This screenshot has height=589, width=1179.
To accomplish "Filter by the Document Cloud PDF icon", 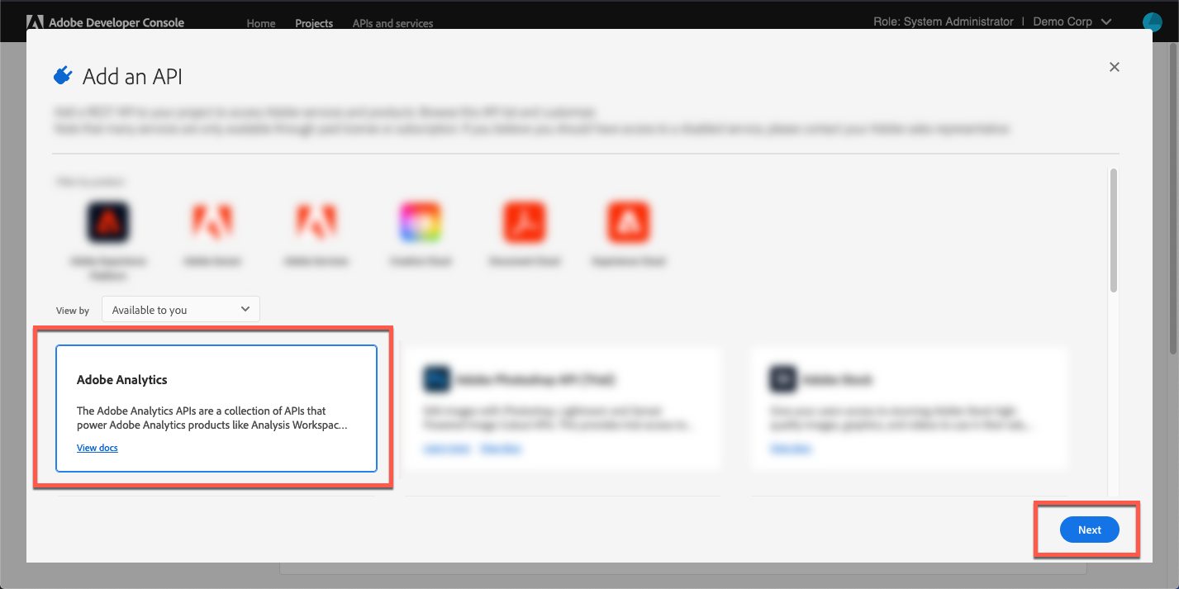I will [525, 221].
